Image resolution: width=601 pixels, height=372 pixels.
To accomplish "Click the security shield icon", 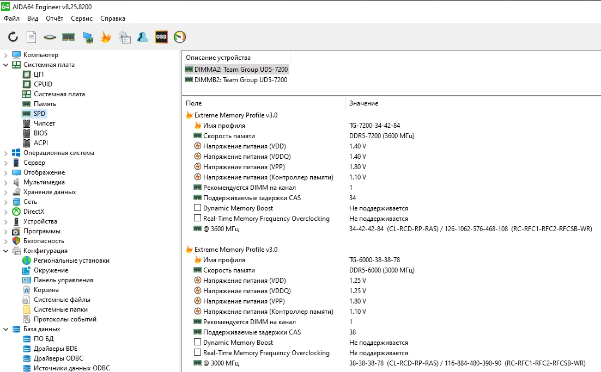I will (16, 241).
